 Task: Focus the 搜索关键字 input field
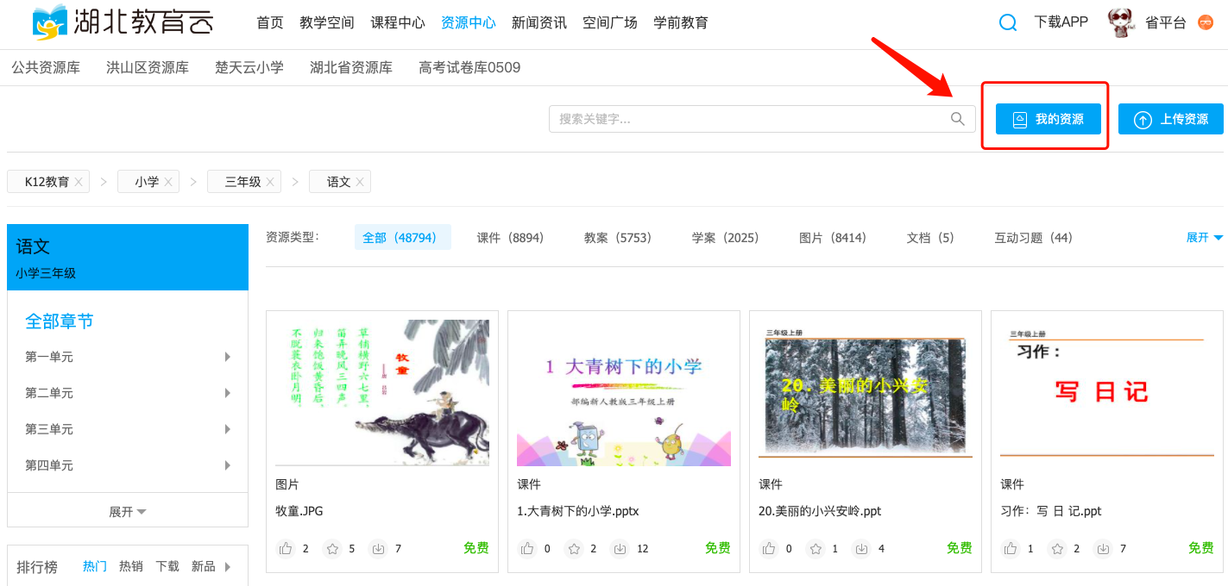762,119
